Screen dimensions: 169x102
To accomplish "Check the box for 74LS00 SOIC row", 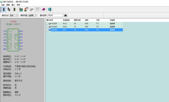I will (x=47, y=26).
